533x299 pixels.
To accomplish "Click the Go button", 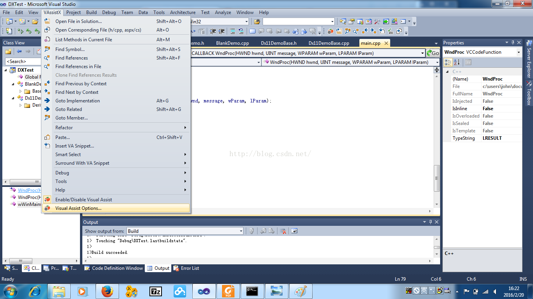I will pyautogui.click(x=433, y=53).
